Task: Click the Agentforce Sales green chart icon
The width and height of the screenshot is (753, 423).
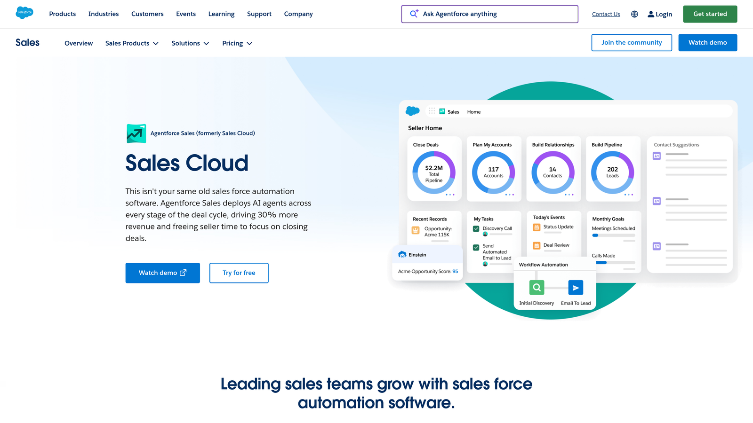Action: pyautogui.click(x=136, y=133)
